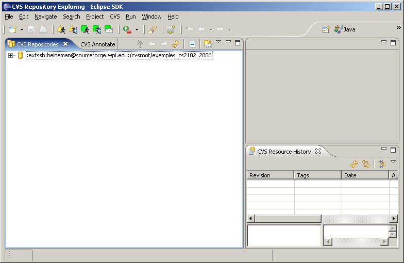Switch to the Java perspective
This screenshot has height=263, width=404.
pyautogui.click(x=345, y=29)
